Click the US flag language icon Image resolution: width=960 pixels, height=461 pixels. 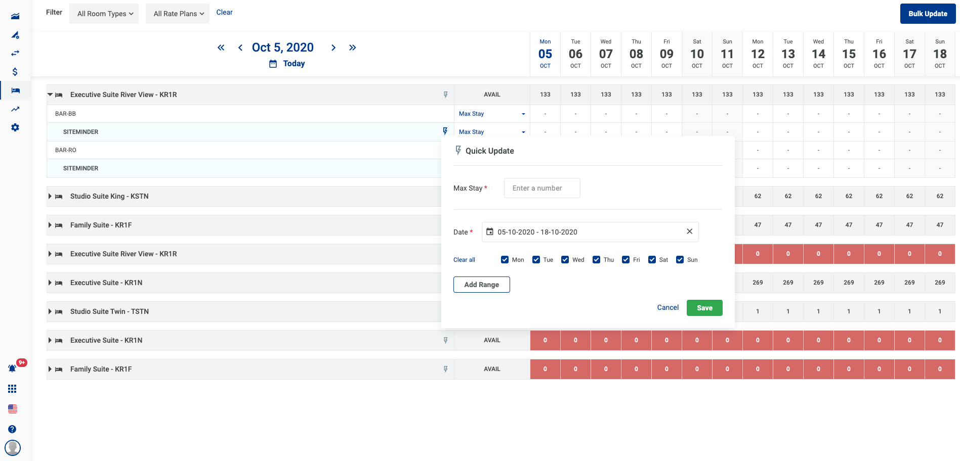point(12,409)
